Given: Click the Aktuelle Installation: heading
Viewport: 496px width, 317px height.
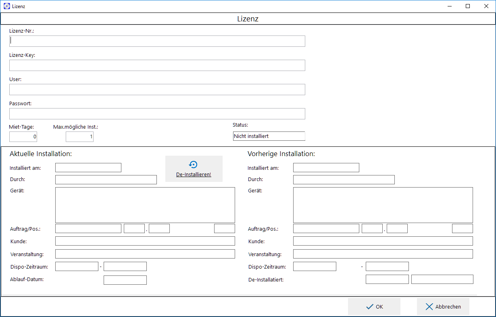Looking at the screenshot, I should pyautogui.click(x=41, y=154).
